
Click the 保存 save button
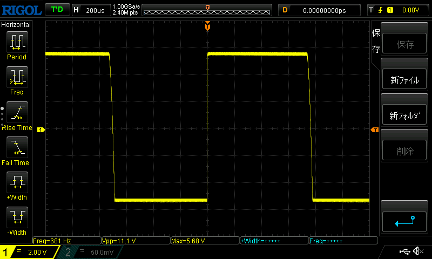(404, 44)
